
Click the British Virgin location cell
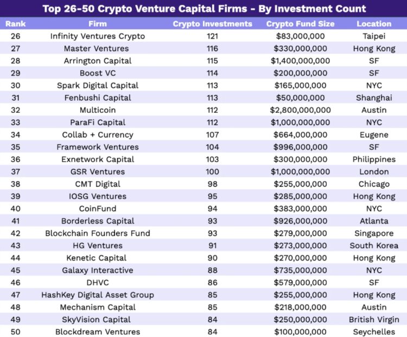(374, 320)
